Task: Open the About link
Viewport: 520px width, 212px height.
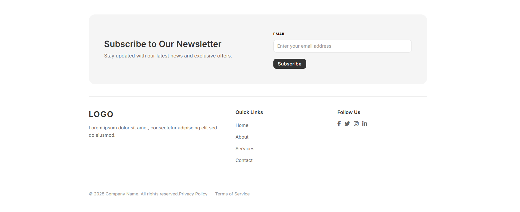Action: point(242,137)
